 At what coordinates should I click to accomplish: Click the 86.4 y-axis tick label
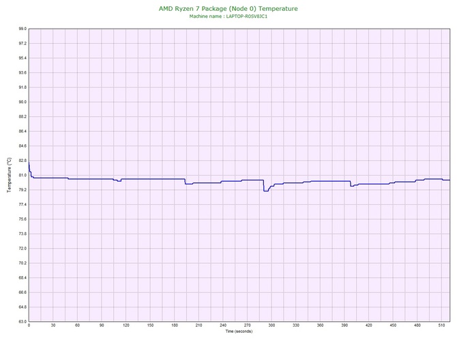[x=23, y=131]
